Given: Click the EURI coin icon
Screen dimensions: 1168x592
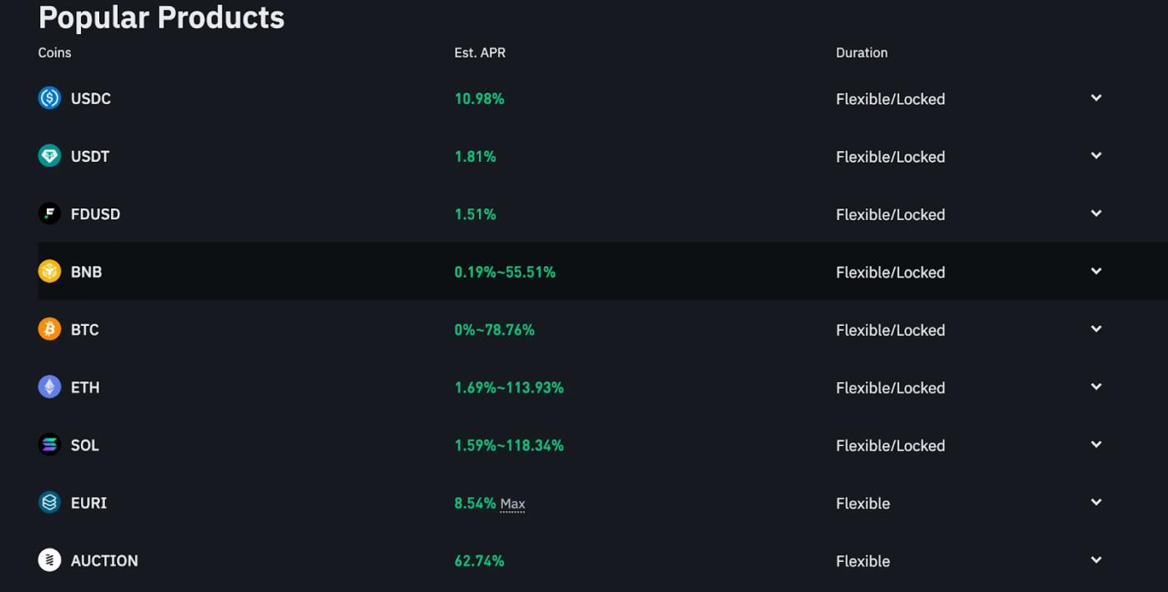Looking at the screenshot, I should click(x=48, y=502).
